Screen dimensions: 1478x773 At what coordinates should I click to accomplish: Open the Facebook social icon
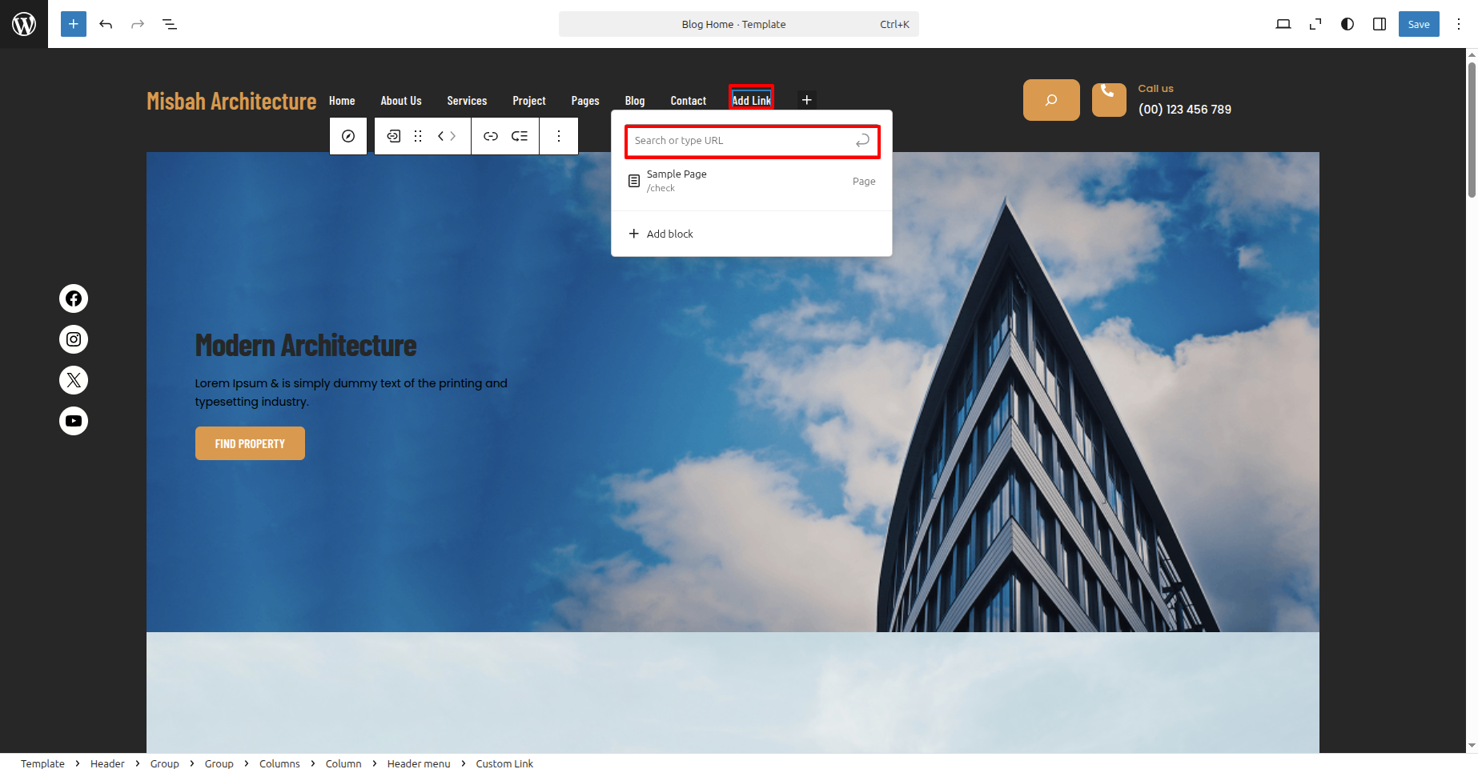click(74, 298)
